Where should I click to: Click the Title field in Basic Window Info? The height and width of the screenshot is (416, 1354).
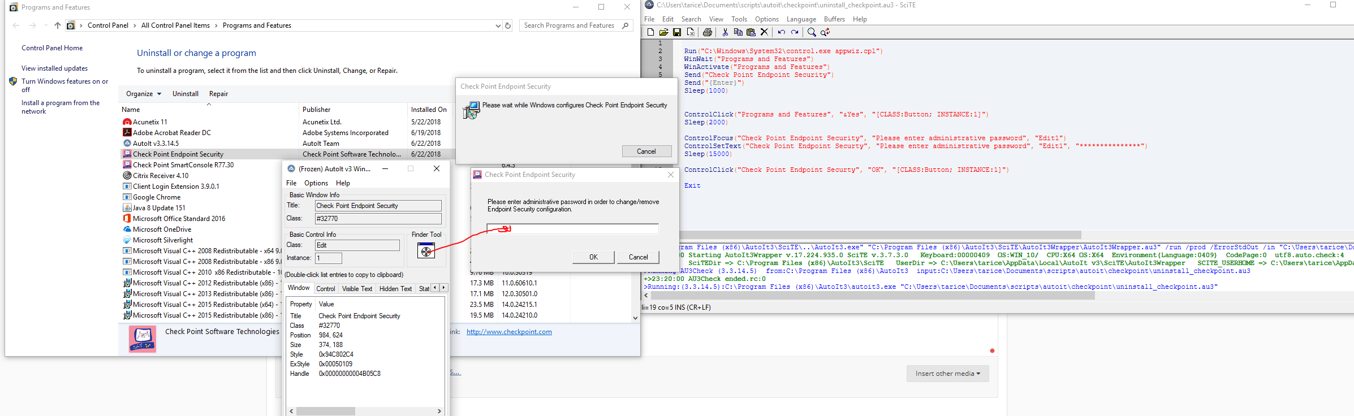click(378, 206)
